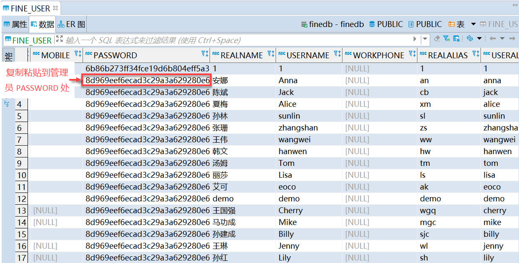The height and width of the screenshot is (263, 519).
Task: Select the FINE_USER editor tab
Action: pyautogui.click(x=30, y=8)
